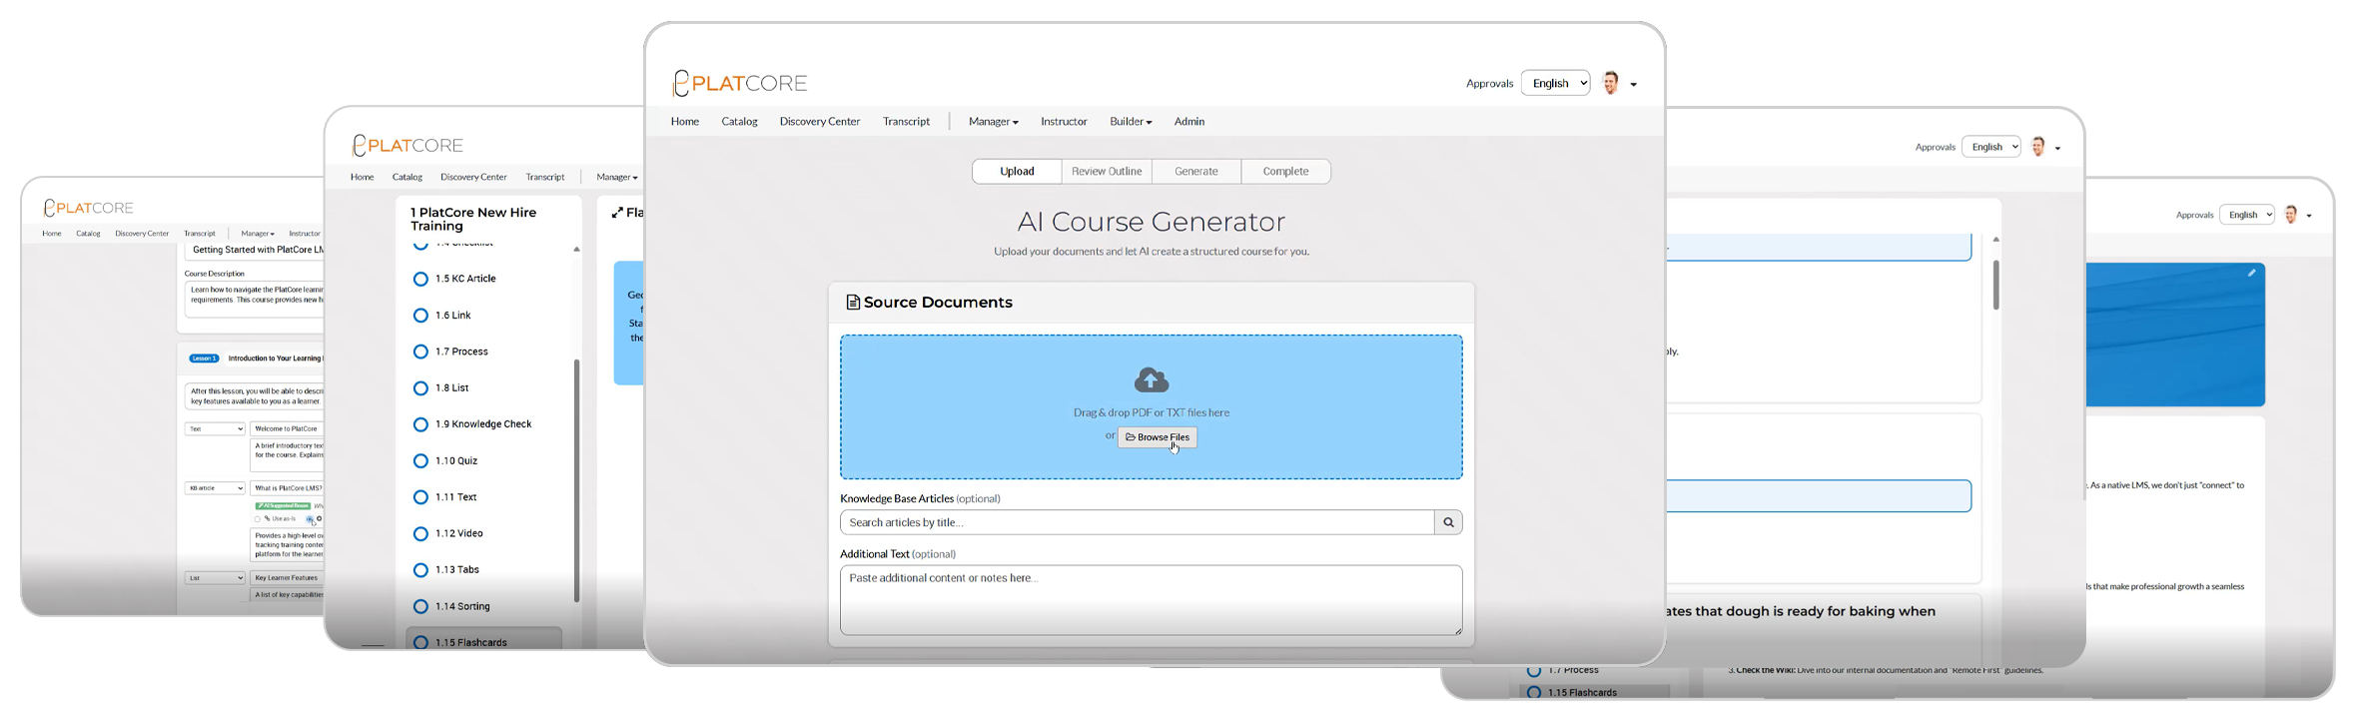Image resolution: width=2358 pixels, height=728 pixels.
Task: Open the English language dropdown in the front window
Action: click(x=1555, y=83)
